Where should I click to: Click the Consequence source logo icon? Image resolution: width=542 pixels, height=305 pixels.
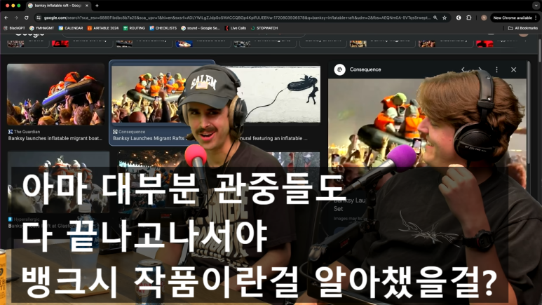pos(340,69)
